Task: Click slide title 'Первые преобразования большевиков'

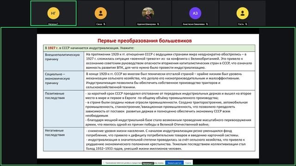Action: coord(145,41)
